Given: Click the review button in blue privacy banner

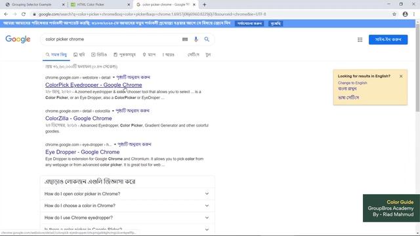Looking at the screenshot, I should [249, 24].
